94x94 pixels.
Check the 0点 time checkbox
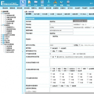point(51,74)
